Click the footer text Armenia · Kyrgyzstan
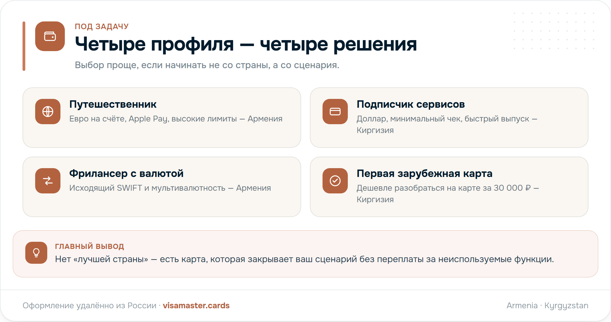This screenshot has width=611, height=322. [x=548, y=306]
